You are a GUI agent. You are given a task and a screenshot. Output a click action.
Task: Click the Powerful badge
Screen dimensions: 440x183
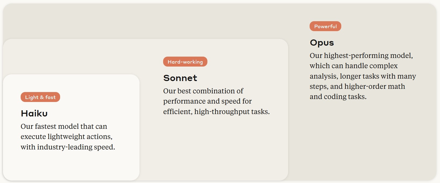coord(325,26)
